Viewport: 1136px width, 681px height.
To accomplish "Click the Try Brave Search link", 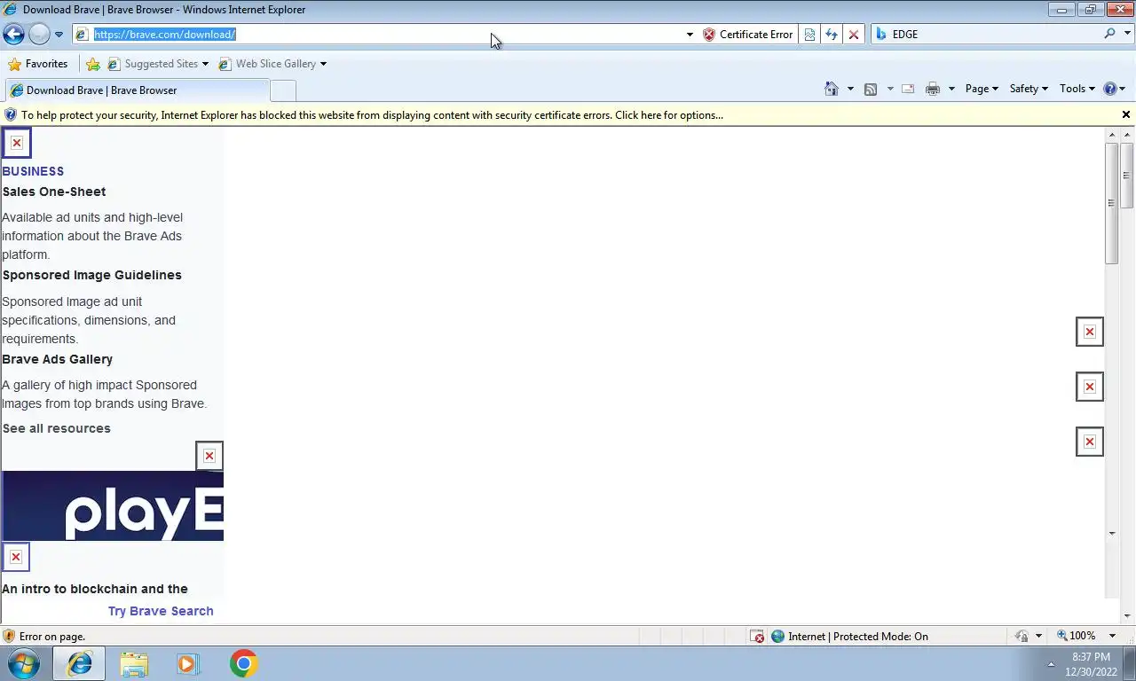I will coord(161,611).
